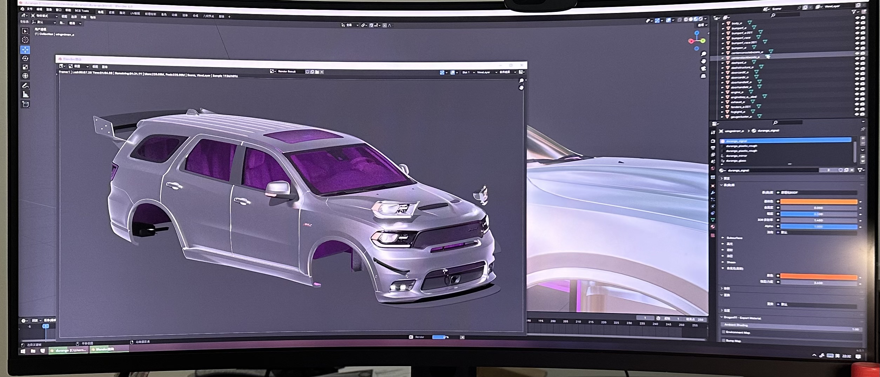Open the SCS Tools menu
This screenshot has width=880, height=377.
pyautogui.click(x=82, y=11)
